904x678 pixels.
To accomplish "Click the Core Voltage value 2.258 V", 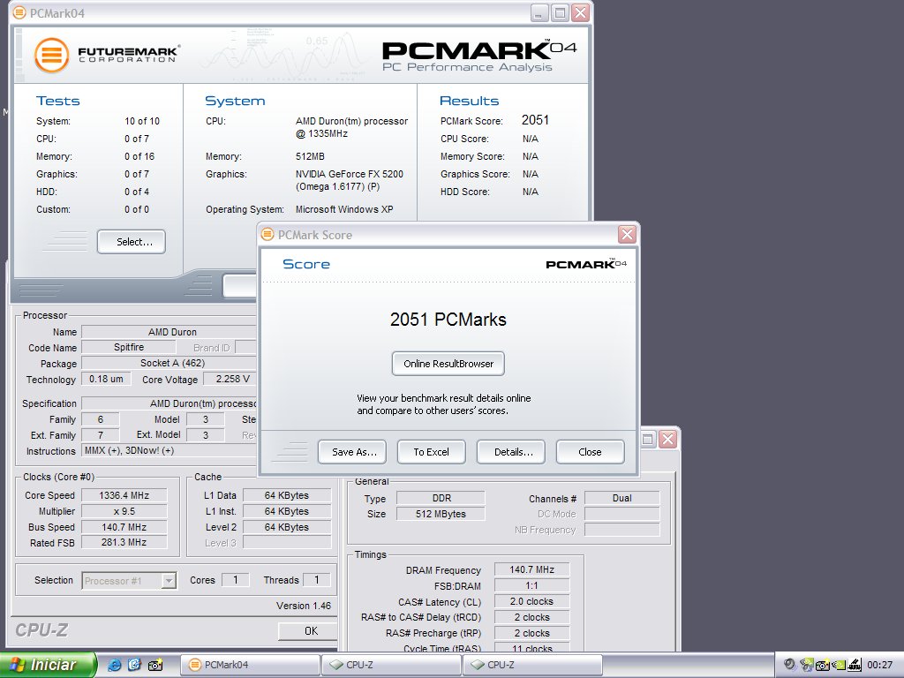I will (230, 379).
